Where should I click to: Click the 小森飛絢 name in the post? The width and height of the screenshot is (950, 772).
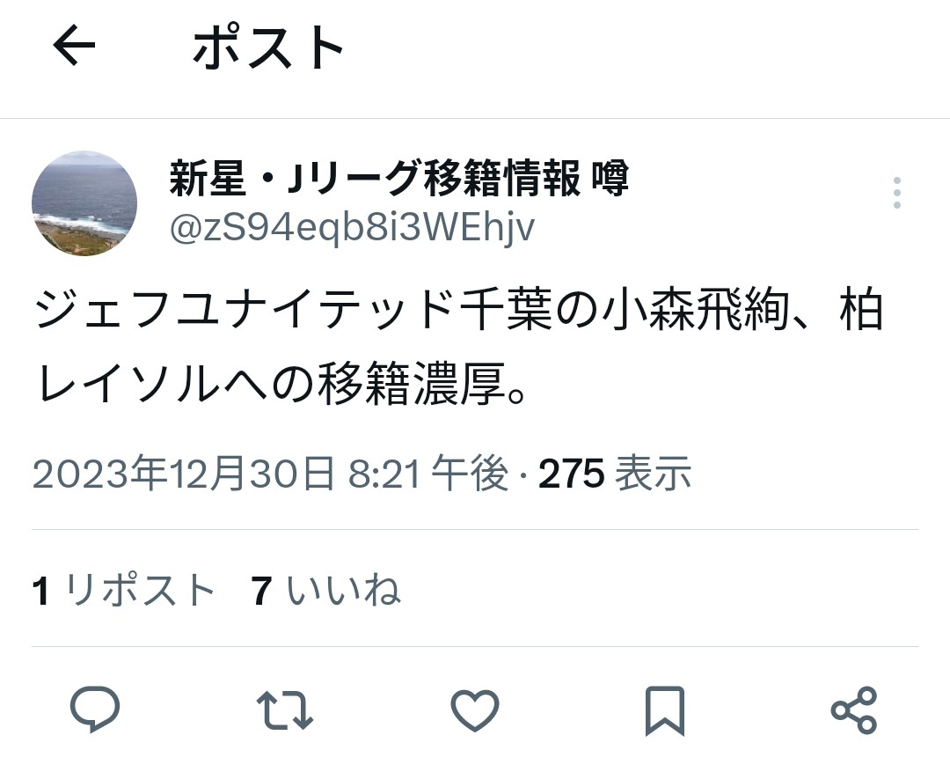pos(694,311)
